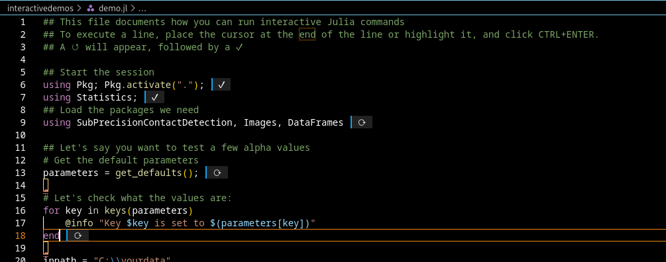Click line number 9 in the gutter
Viewport: 666px width, 262px height.
click(23, 122)
